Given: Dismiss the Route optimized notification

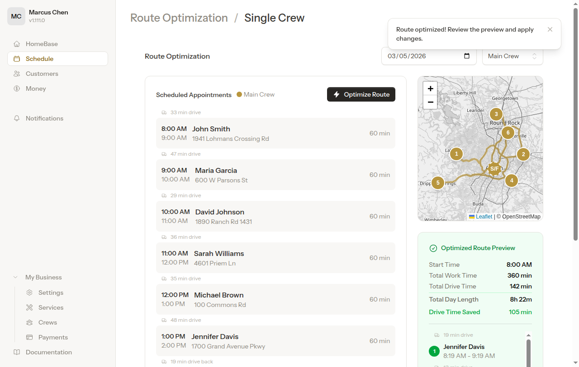Looking at the screenshot, I should pos(550,29).
